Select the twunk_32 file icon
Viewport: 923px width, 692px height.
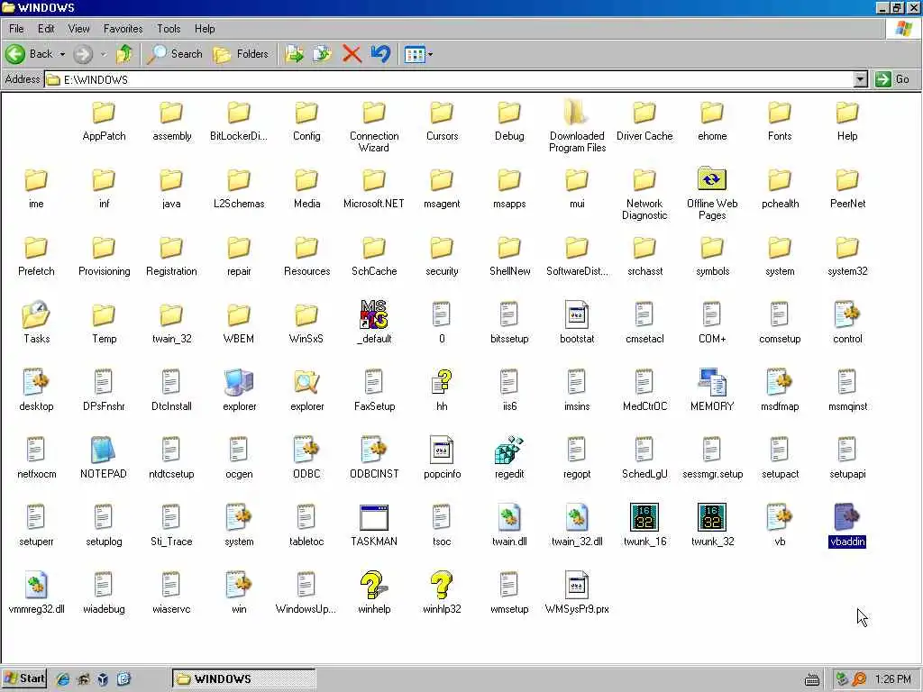click(x=712, y=518)
